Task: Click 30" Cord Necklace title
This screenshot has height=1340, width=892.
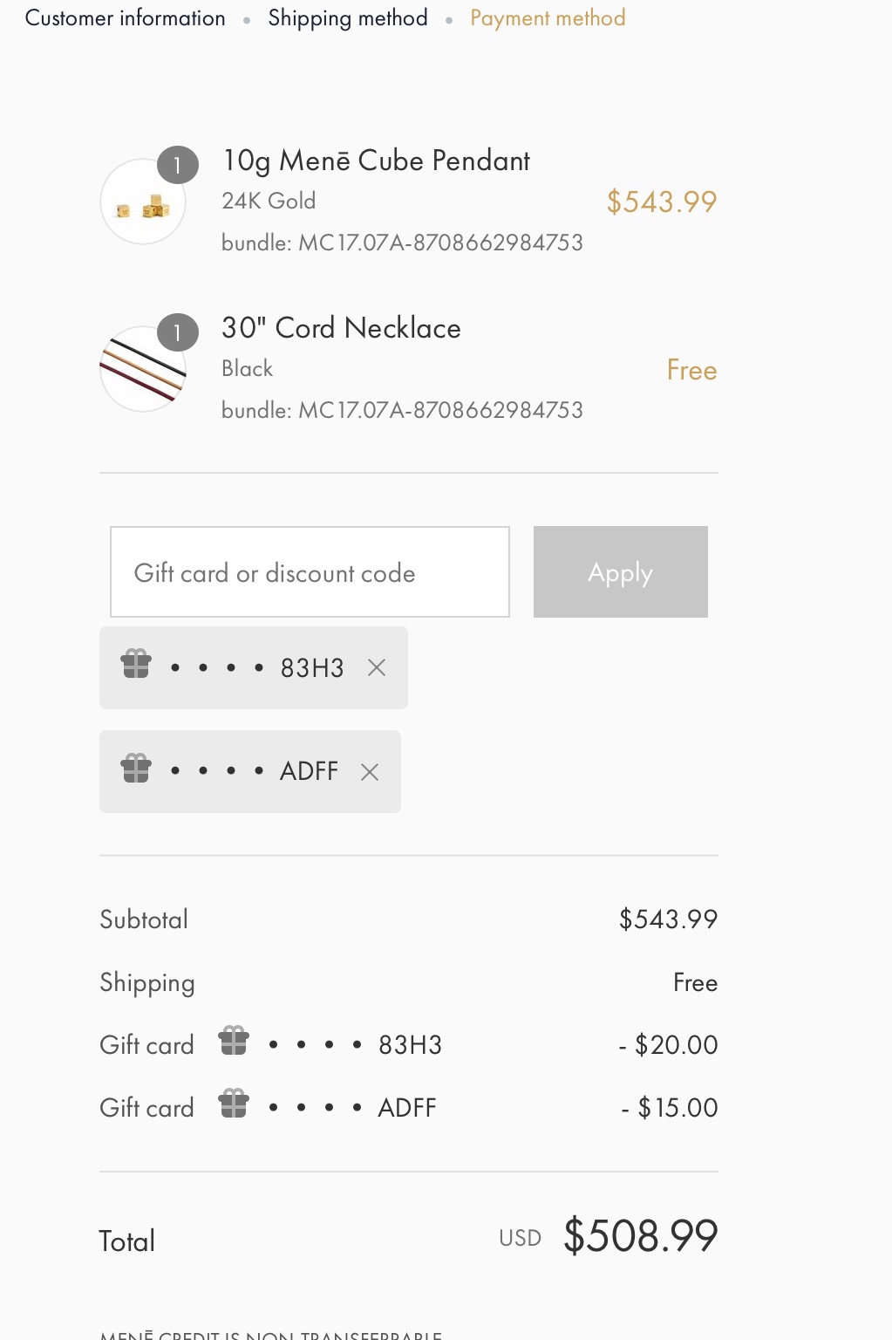Action: pyautogui.click(x=341, y=328)
